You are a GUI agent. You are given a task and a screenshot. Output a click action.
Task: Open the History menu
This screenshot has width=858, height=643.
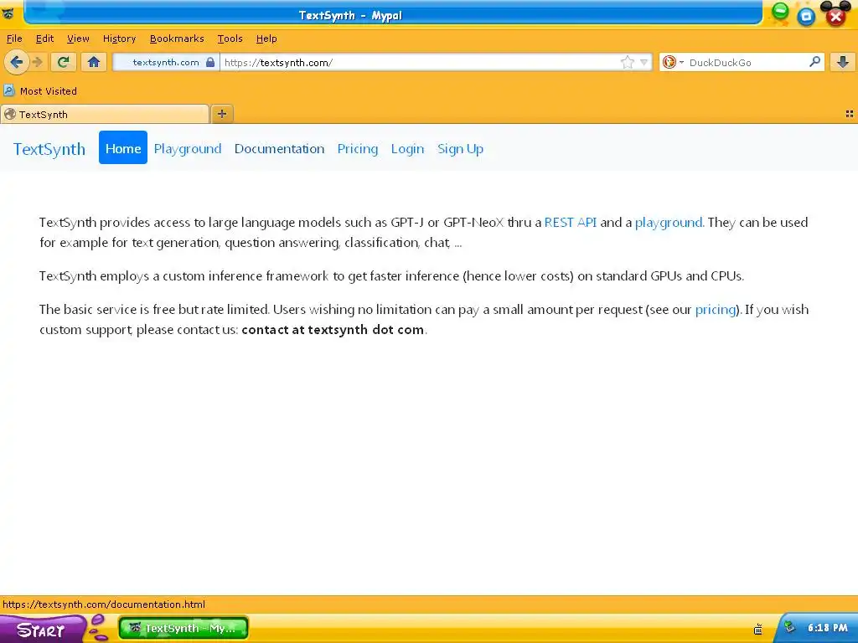point(119,39)
